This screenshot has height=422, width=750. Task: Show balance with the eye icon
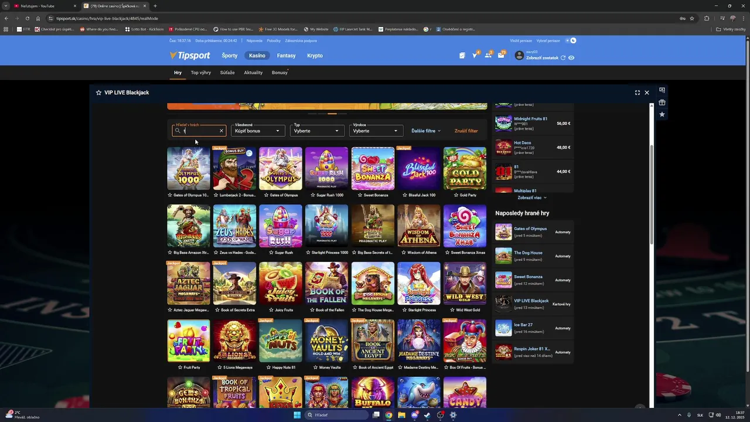click(571, 58)
